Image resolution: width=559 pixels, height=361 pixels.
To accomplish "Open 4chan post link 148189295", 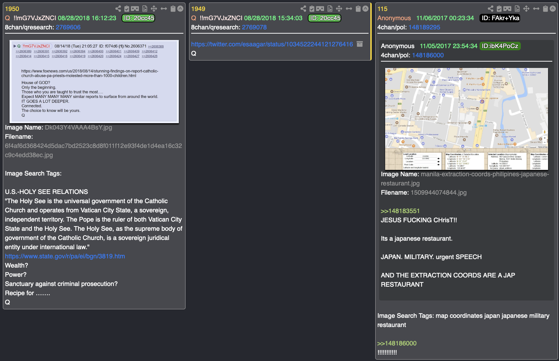I will pos(424,27).
